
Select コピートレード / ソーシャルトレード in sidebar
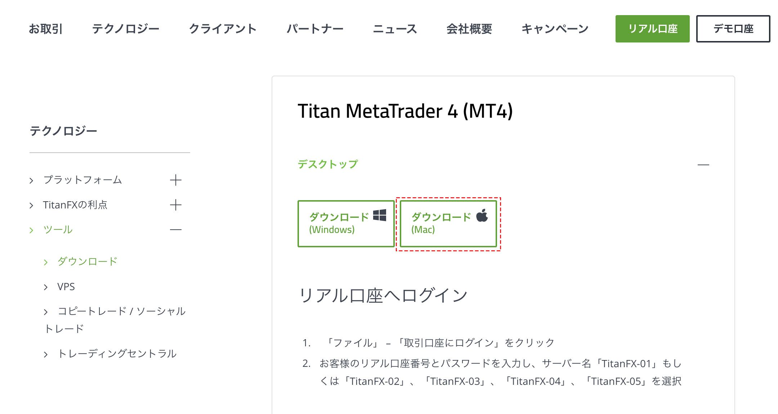(x=121, y=311)
